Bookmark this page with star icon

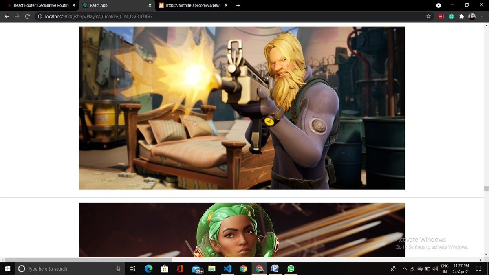click(x=428, y=17)
